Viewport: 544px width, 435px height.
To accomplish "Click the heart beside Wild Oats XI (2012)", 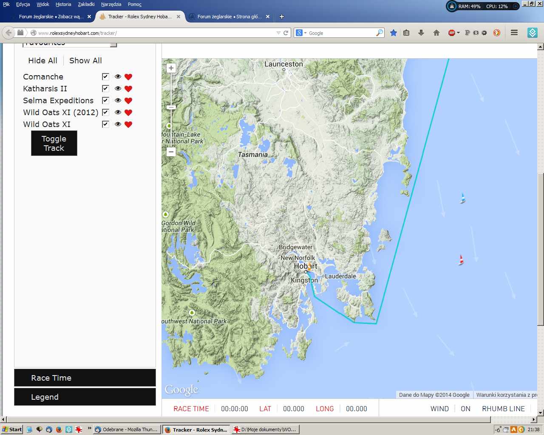I will [128, 113].
